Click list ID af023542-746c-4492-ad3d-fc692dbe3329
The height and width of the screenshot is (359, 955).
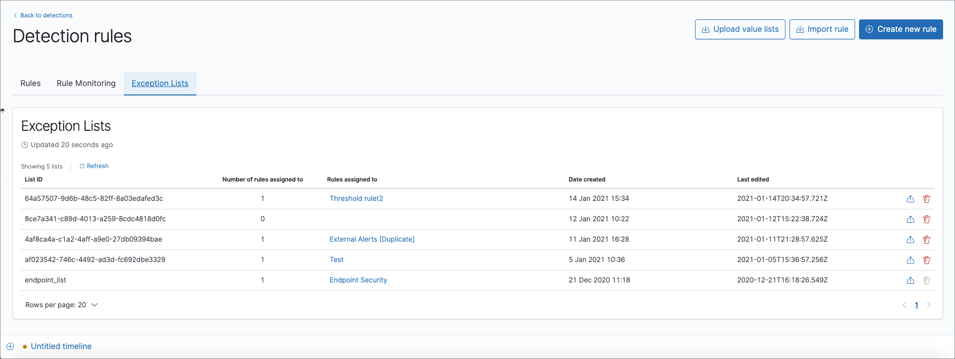pos(95,260)
